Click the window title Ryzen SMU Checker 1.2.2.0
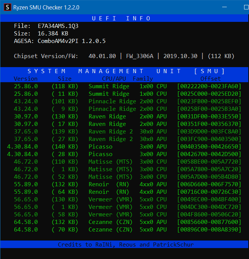The height and width of the screenshot is (259, 249). click(46, 8)
